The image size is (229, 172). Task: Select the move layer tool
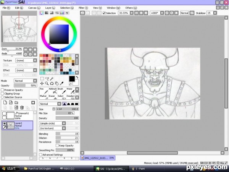coord(42,83)
